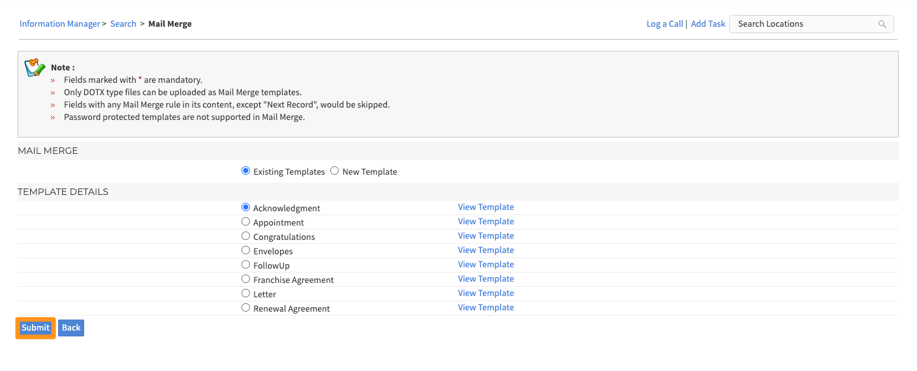The width and height of the screenshot is (917, 371).
Task: Click the search magnifier icon
Action: [x=882, y=24]
